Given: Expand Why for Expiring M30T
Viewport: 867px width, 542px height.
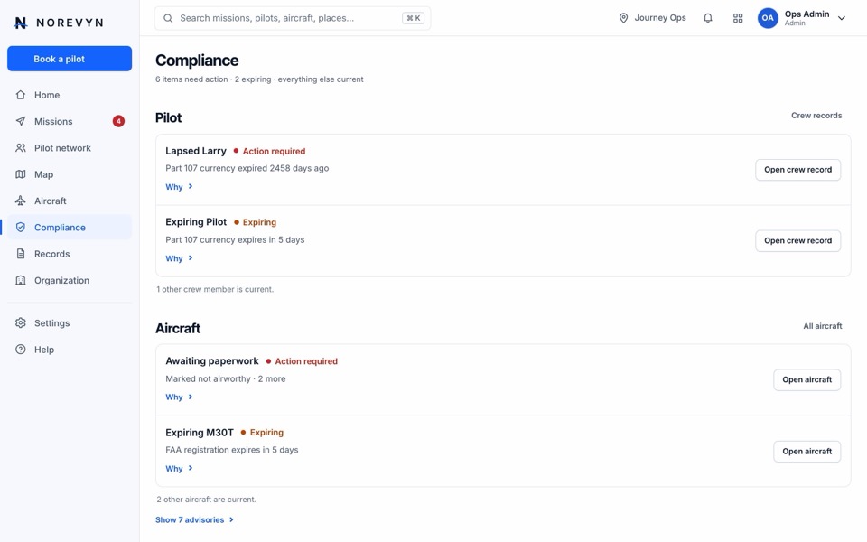Looking at the screenshot, I should pos(179,469).
